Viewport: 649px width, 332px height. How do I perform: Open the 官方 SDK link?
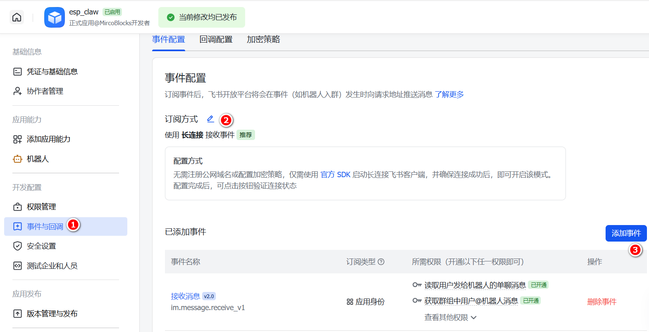click(x=335, y=175)
